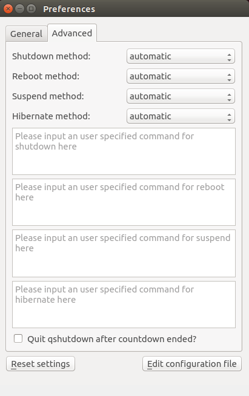Select the Advanced tab
Viewport: 249px width, 396px height.
(72, 33)
